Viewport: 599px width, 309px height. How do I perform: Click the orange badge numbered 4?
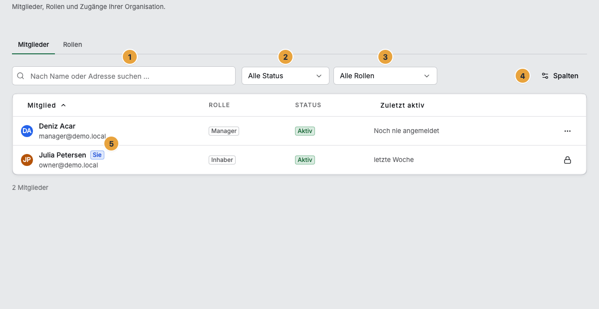coord(523,76)
